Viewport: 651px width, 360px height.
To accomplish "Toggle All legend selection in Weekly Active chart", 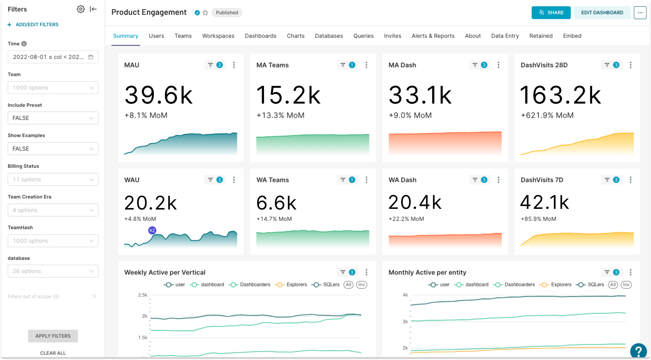I will [x=348, y=285].
